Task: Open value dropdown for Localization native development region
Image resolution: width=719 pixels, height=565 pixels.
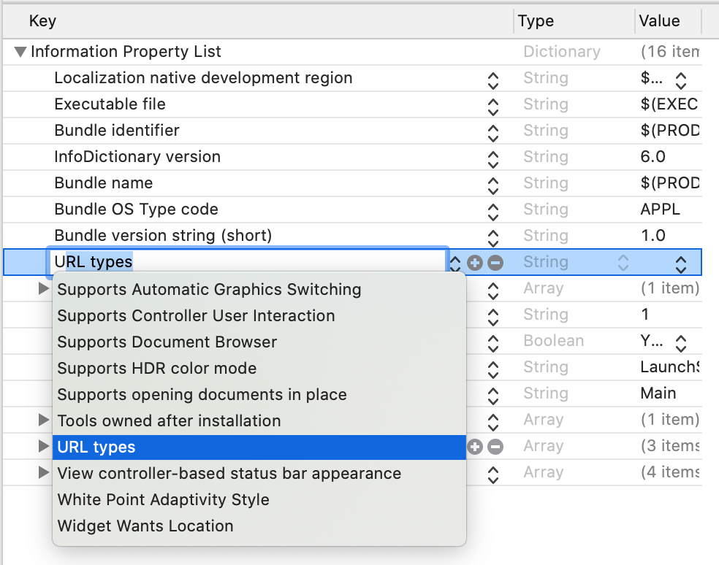Action: coord(681,79)
